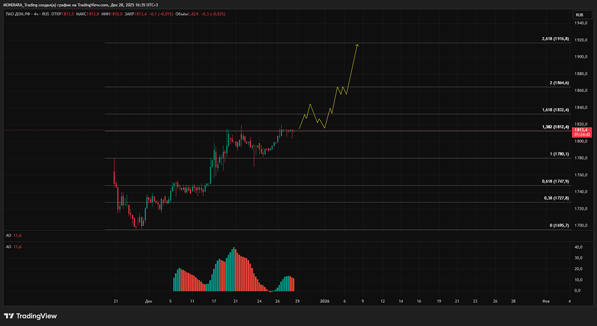This screenshot has width=597, height=326.
Task: Click 1840,0 on the price axis
Action: coord(581,107)
